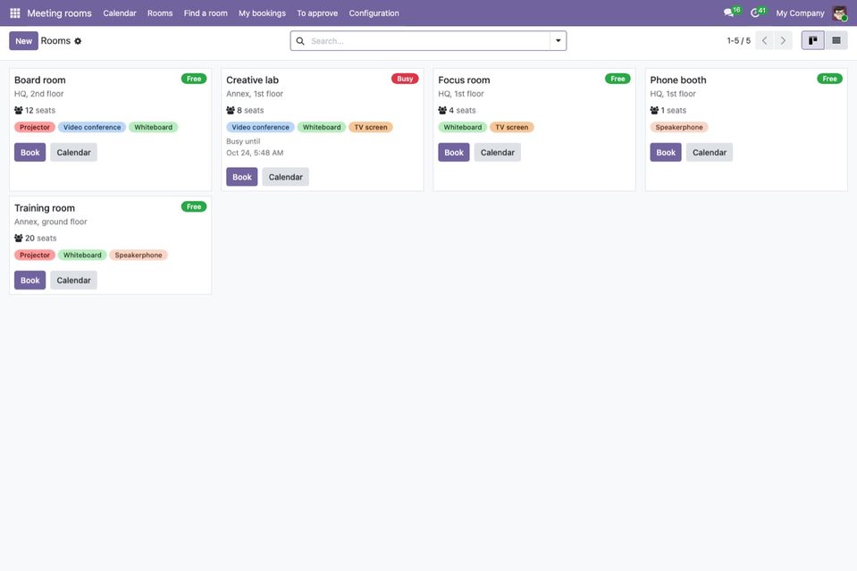
Task: Book the Phone booth
Action: pos(666,153)
